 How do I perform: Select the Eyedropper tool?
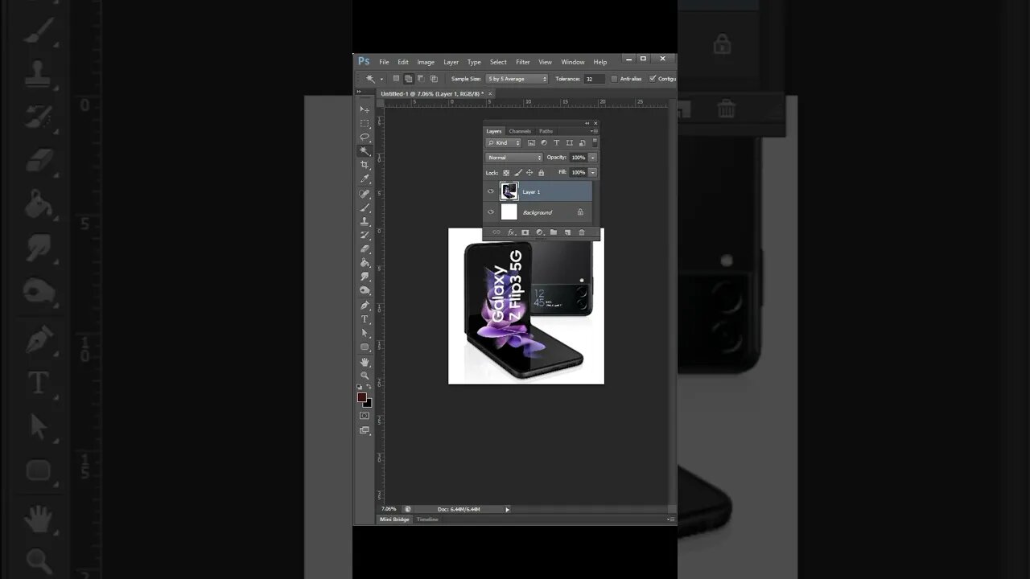[365, 179]
